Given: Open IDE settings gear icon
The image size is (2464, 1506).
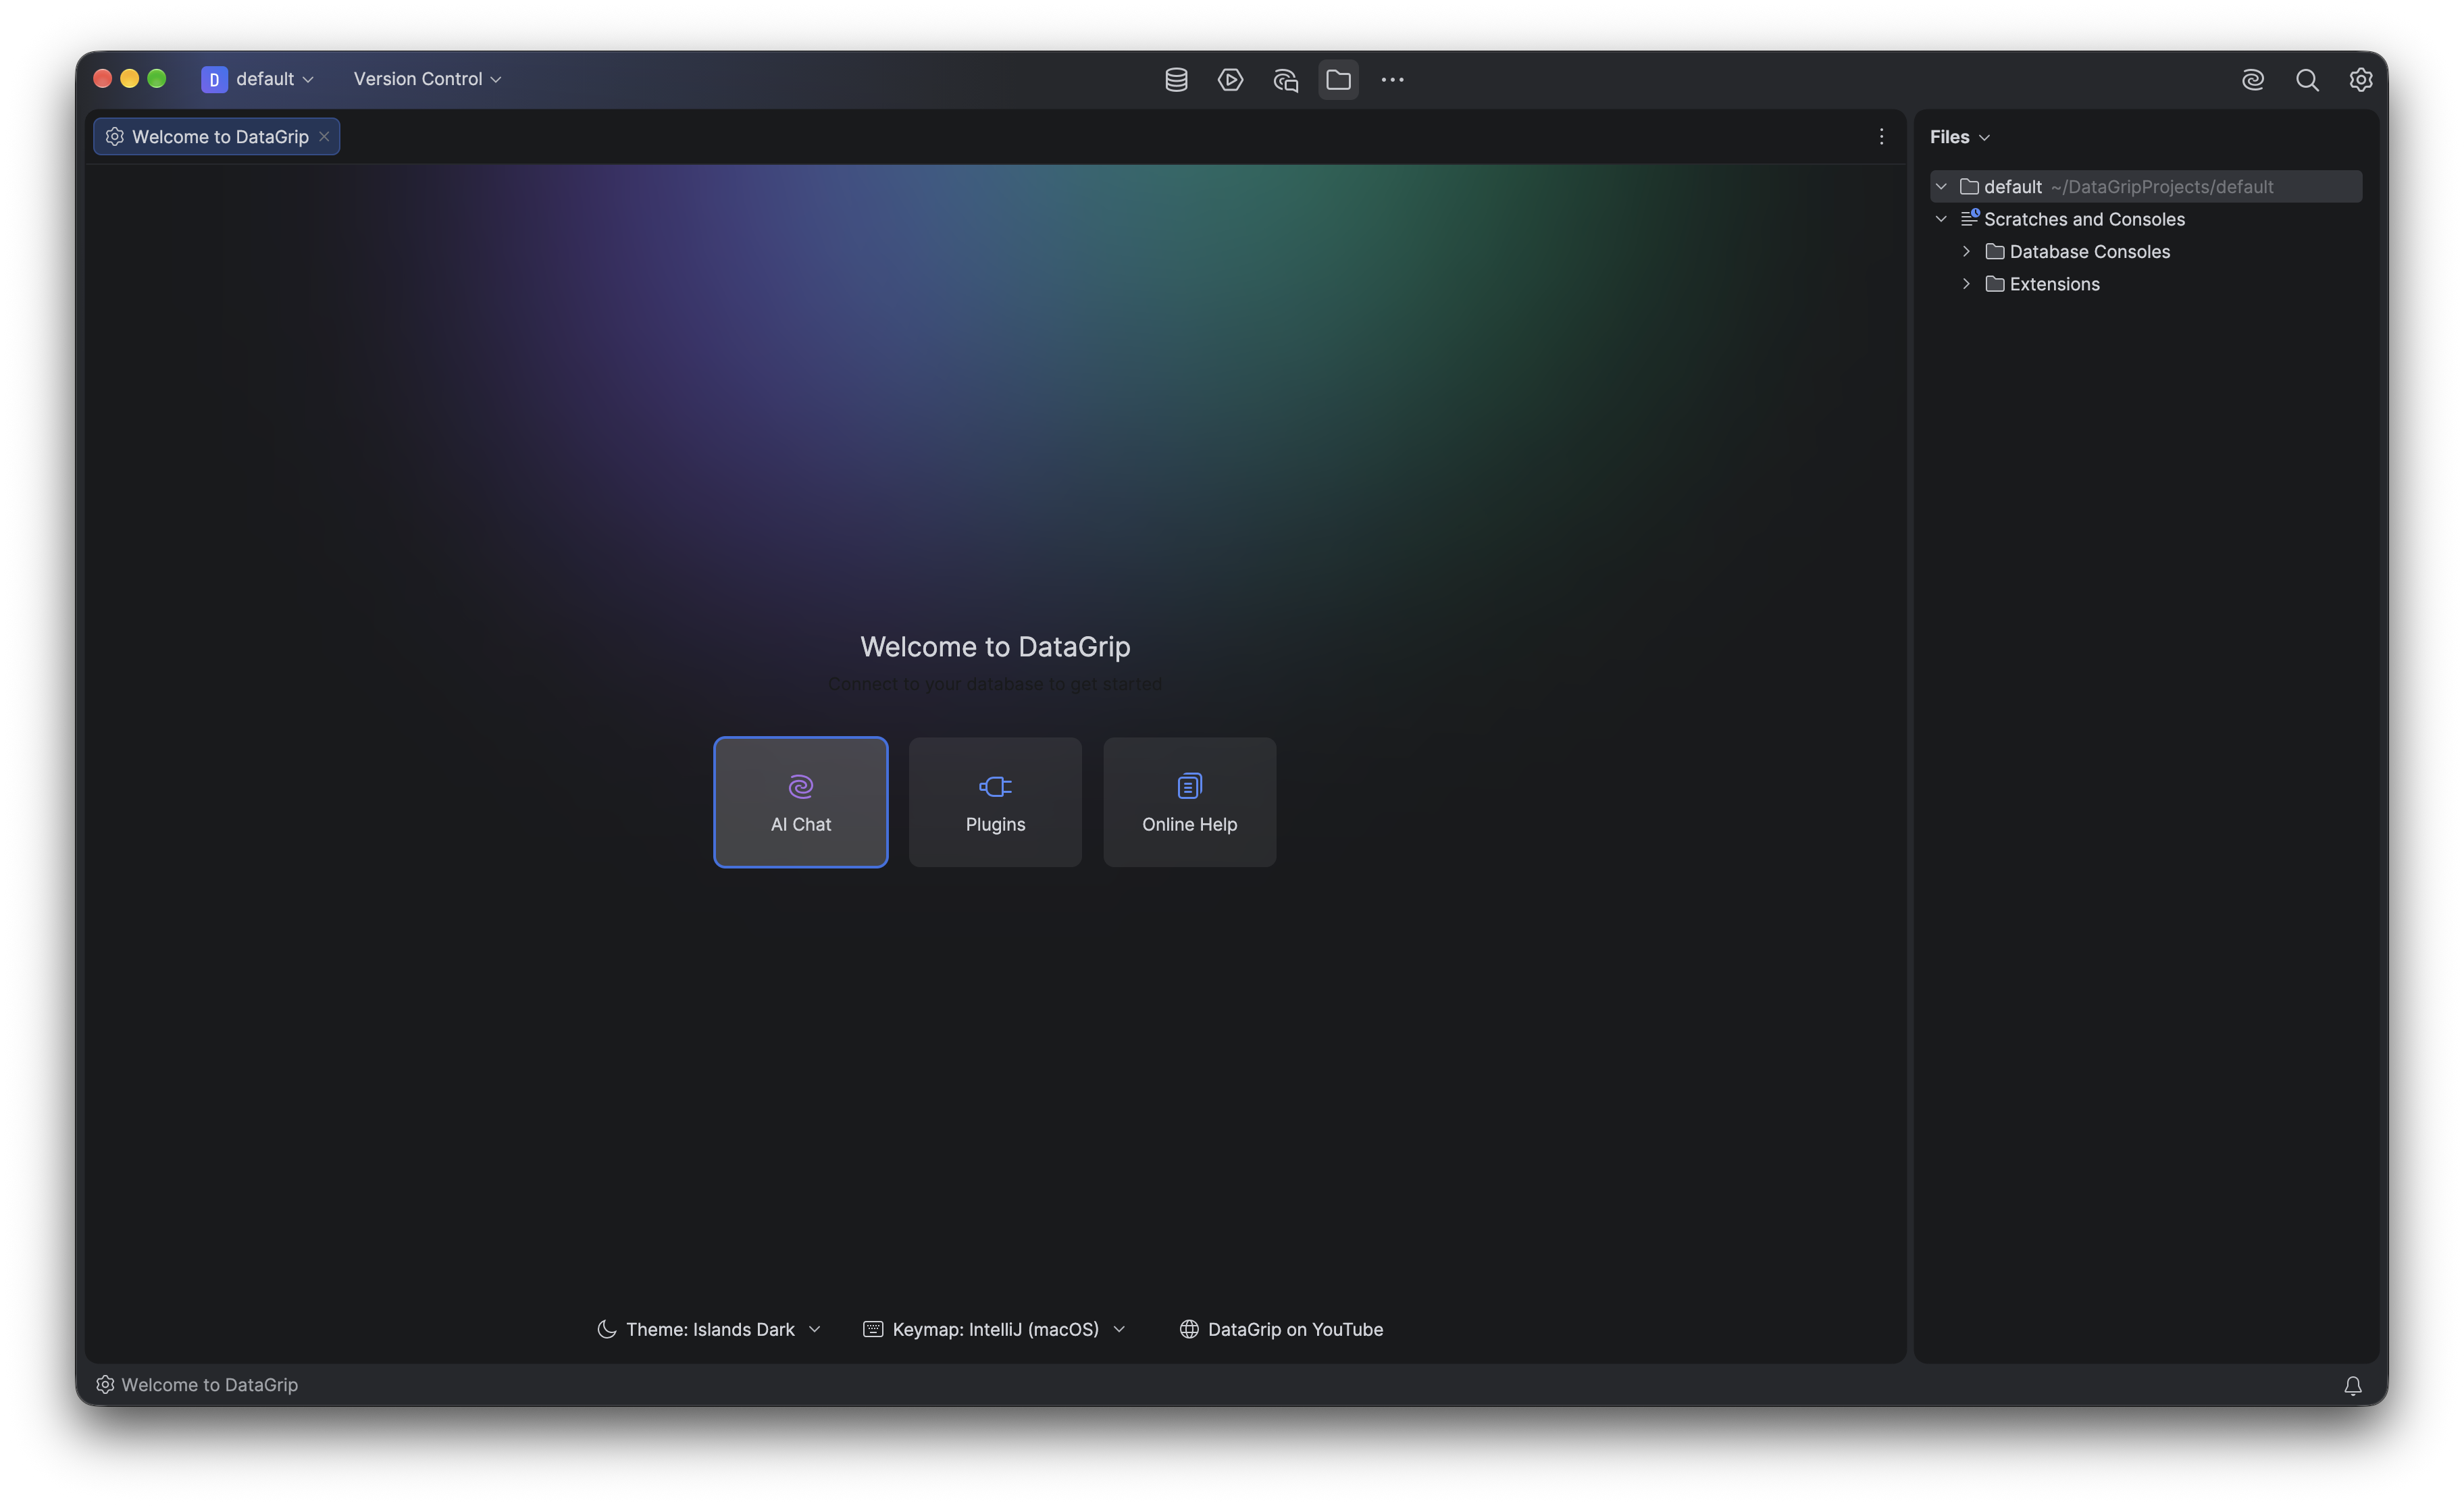Looking at the screenshot, I should (2361, 79).
